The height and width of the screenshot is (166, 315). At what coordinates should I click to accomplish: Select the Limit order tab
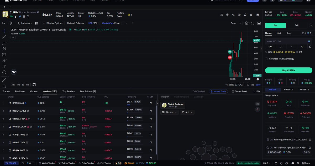coord(279,33)
